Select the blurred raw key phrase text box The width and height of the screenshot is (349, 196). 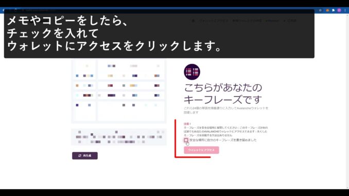tap(118, 137)
